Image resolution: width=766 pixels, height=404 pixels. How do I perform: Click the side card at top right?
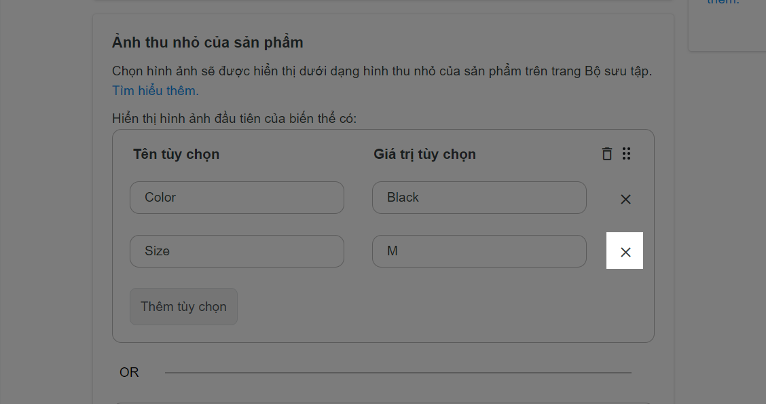pyautogui.click(x=727, y=25)
